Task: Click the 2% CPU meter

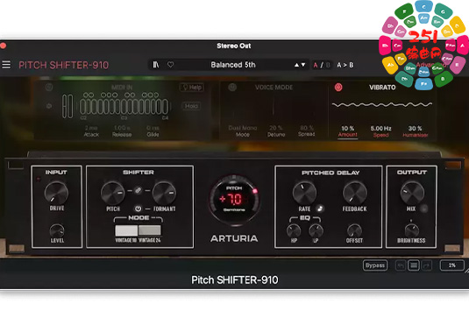Action: pyautogui.click(x=452, y=265)
